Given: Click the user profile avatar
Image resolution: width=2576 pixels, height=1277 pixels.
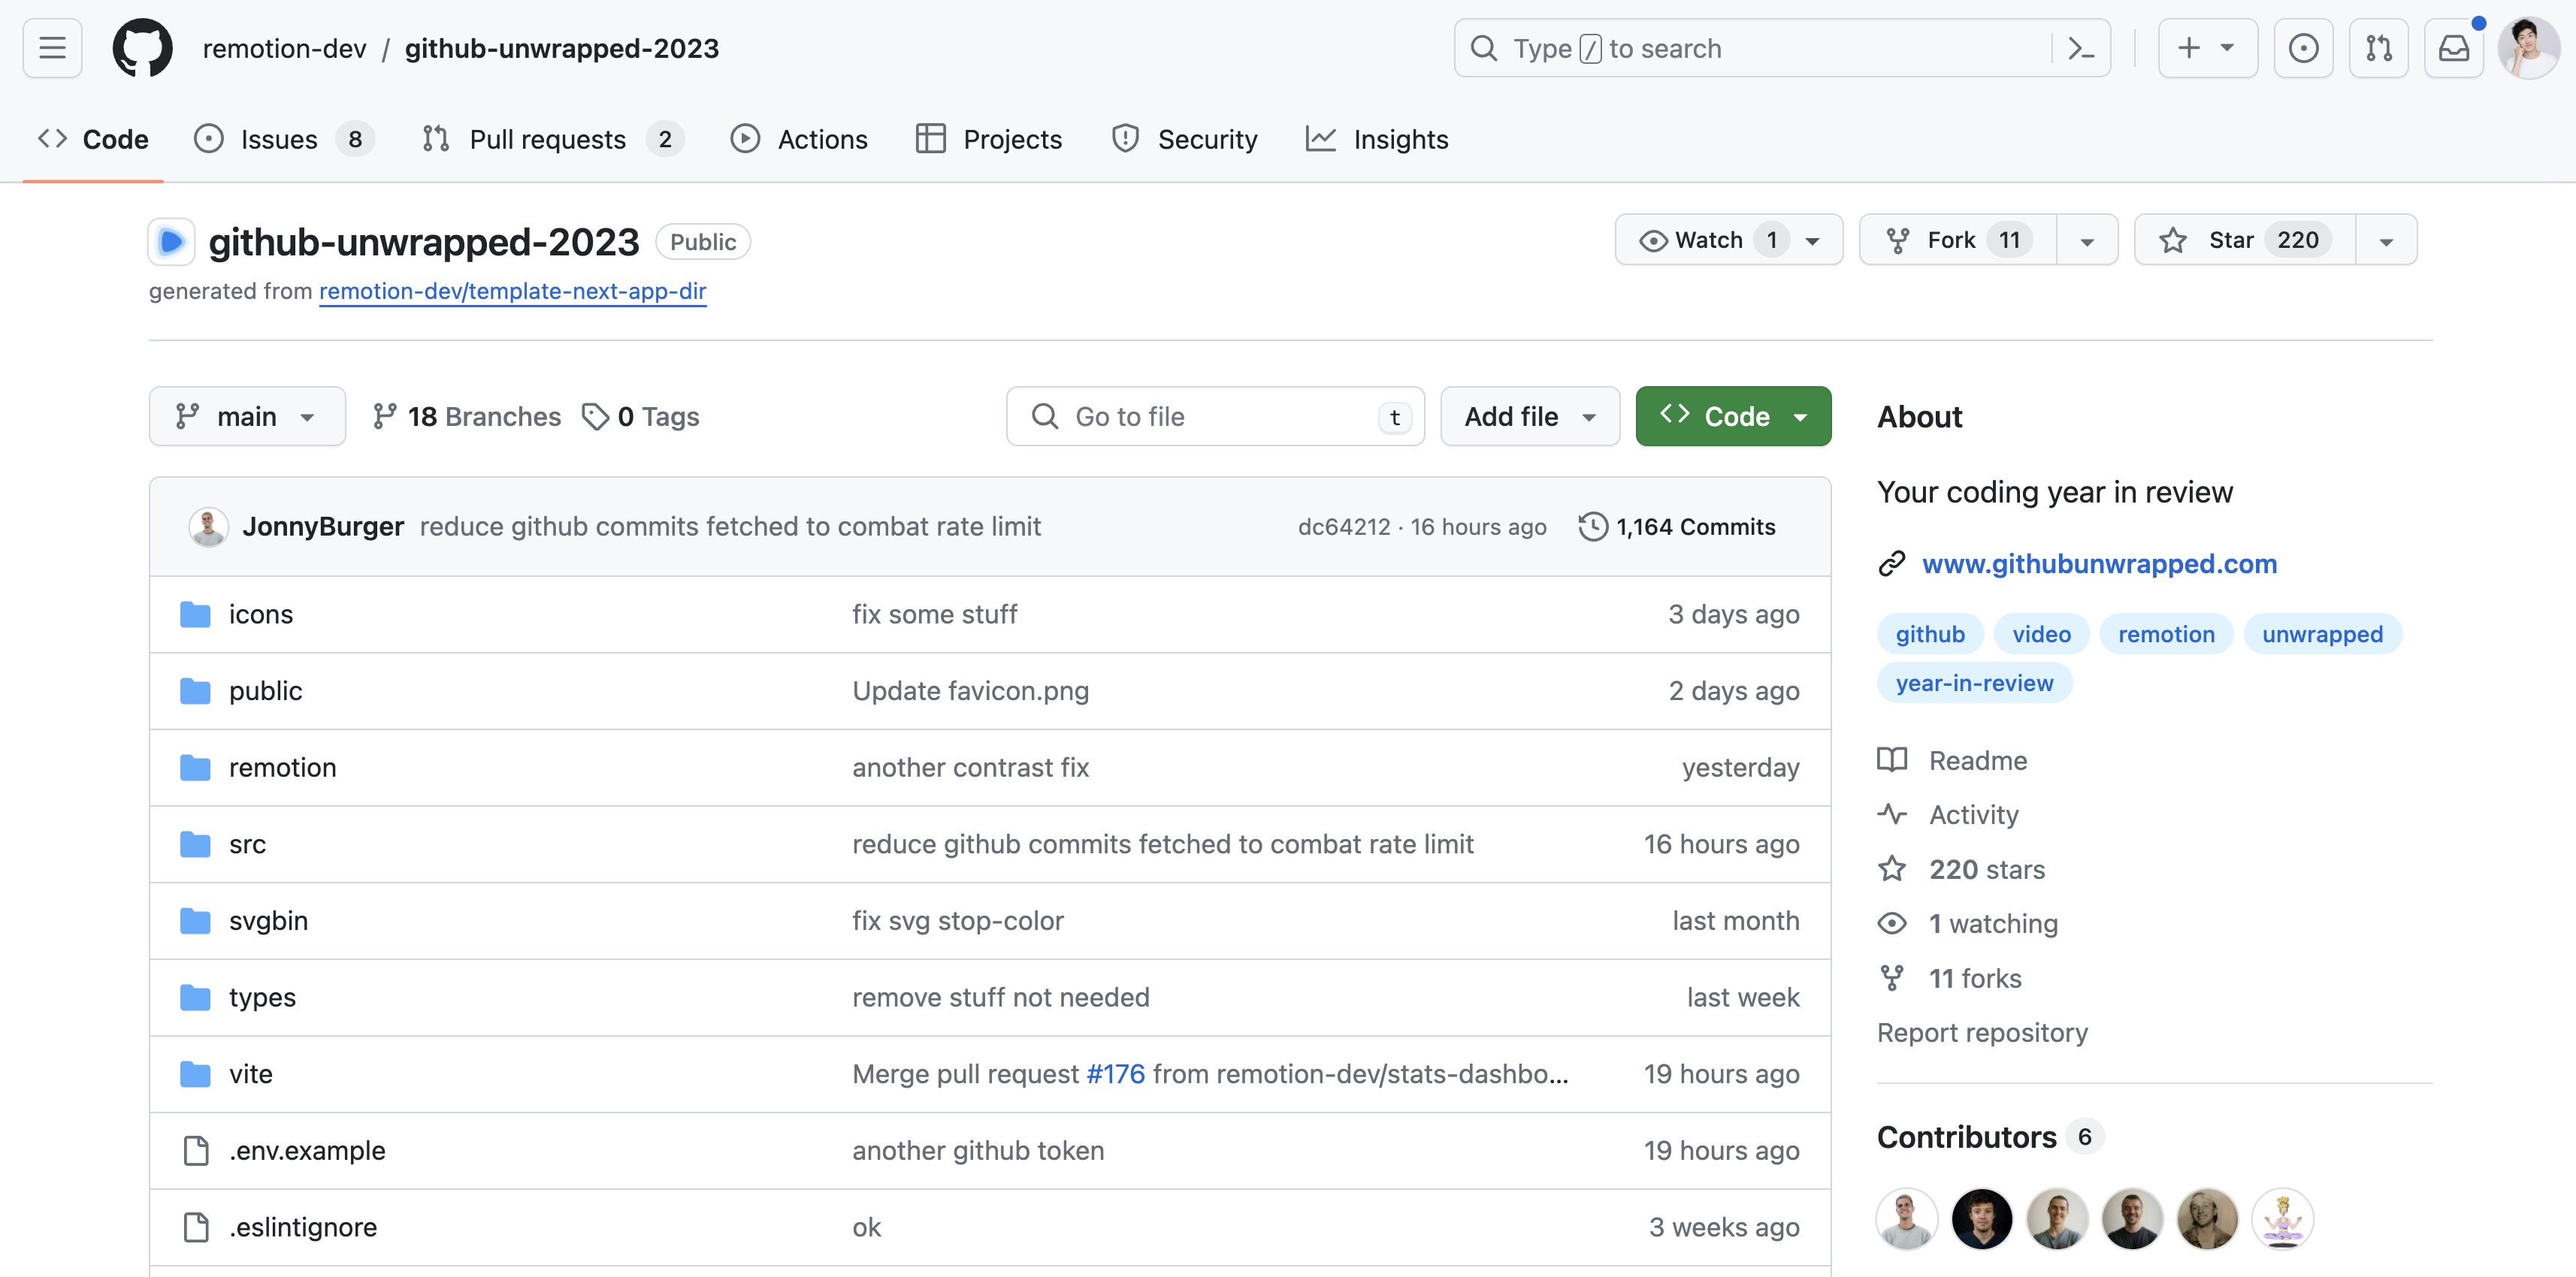Looking at the screenshot, I should coord(2528,48).
